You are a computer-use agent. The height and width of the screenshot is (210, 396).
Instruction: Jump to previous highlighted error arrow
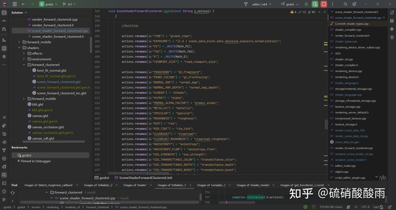319,12
